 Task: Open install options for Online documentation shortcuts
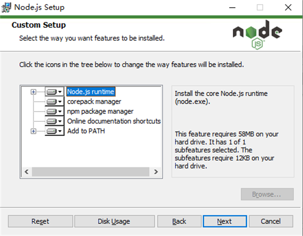pyautogui.click(x=55, y=121)
